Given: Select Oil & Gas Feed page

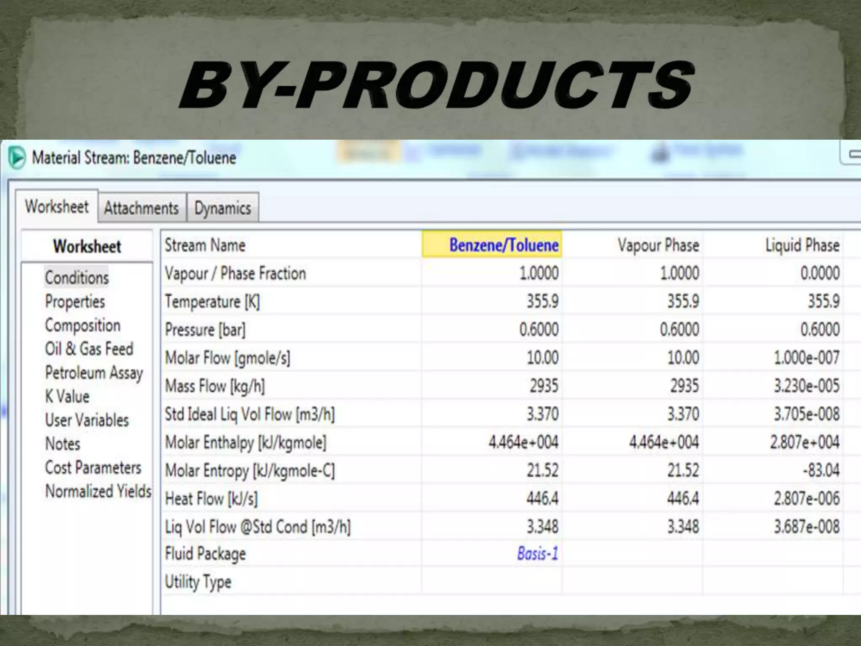Looking at the screenshot, I should click(89, 349).
